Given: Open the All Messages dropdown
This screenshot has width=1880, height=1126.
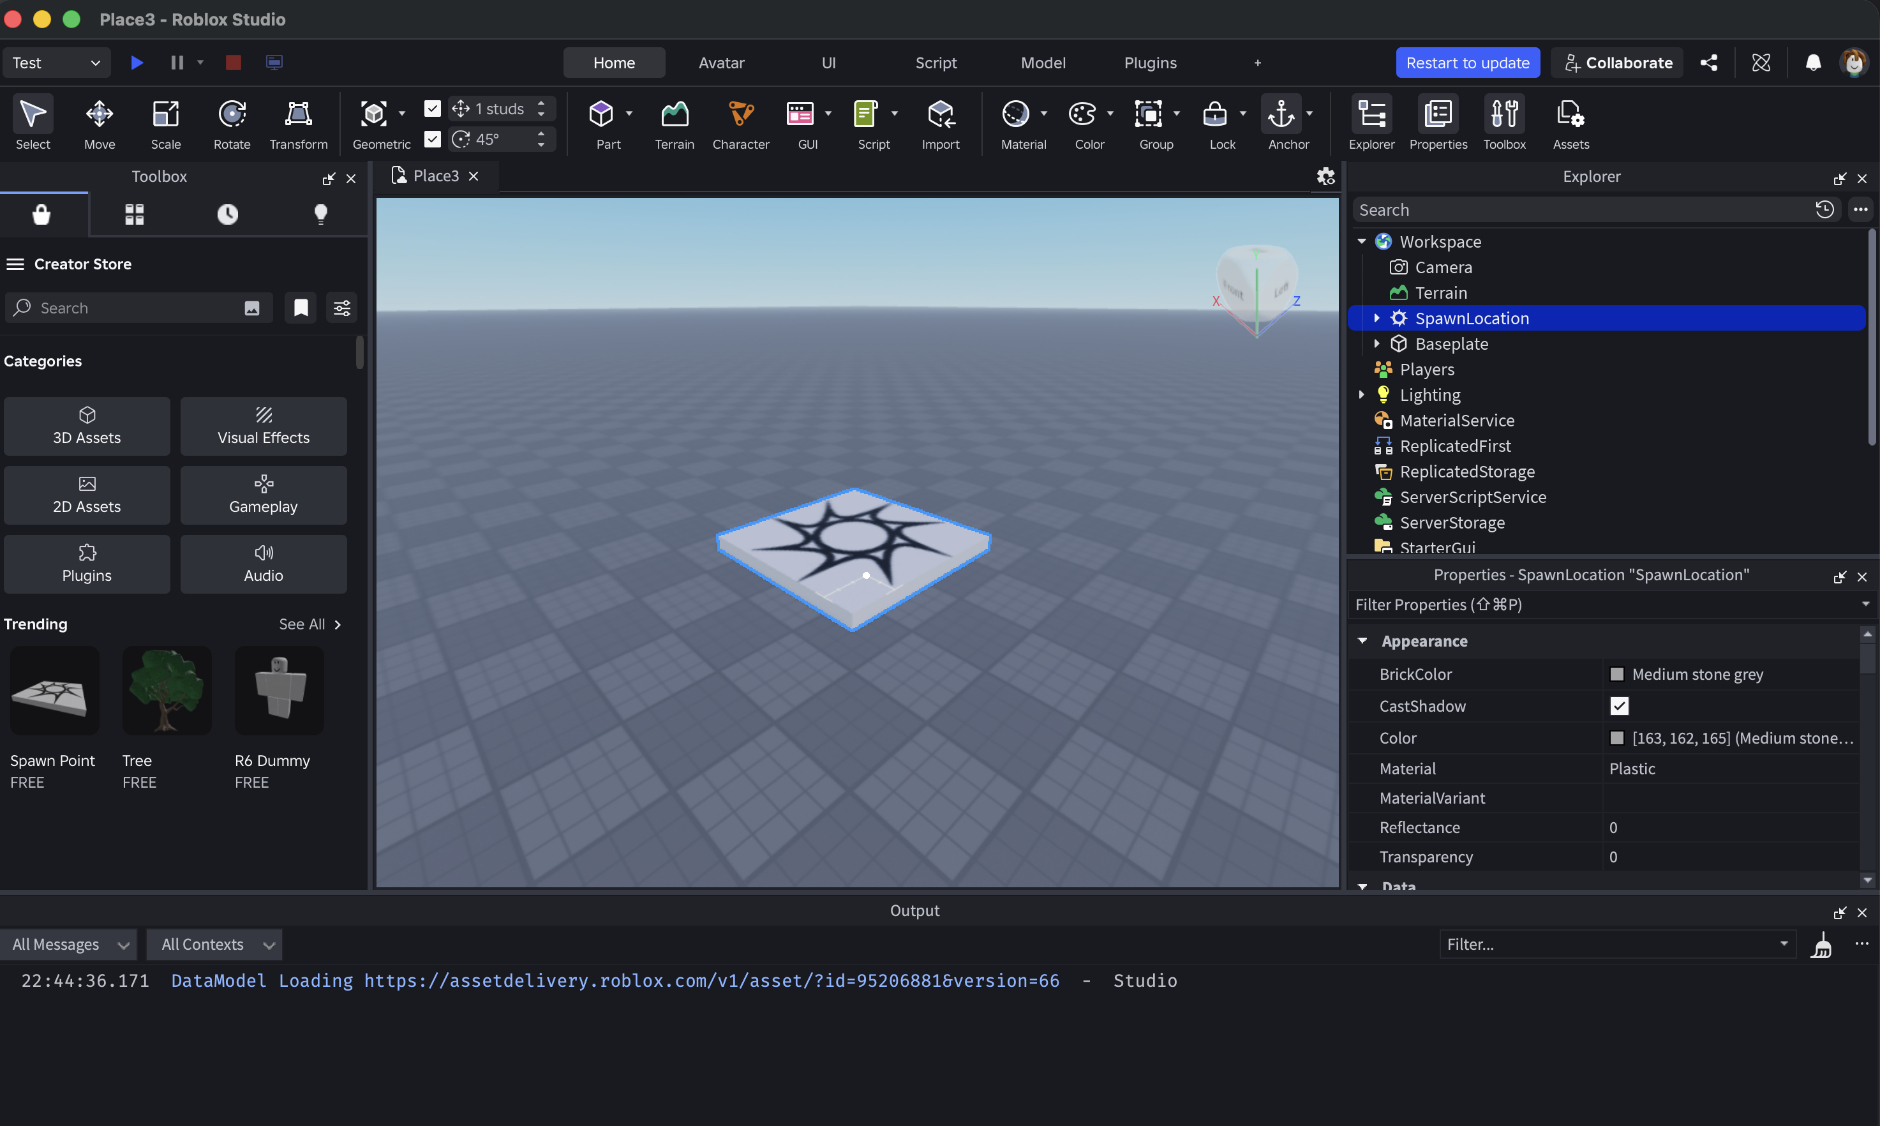Looking at the screenshot, I should (69, 945).
